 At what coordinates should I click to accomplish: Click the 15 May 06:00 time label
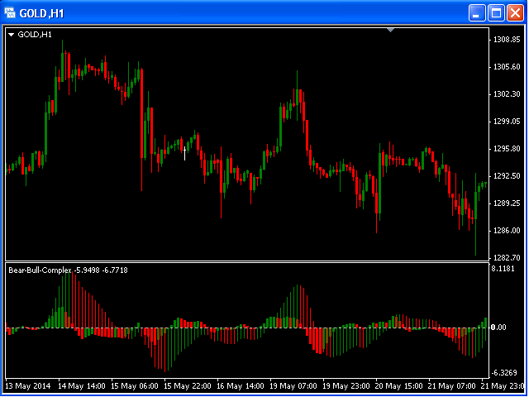point(135,386)
